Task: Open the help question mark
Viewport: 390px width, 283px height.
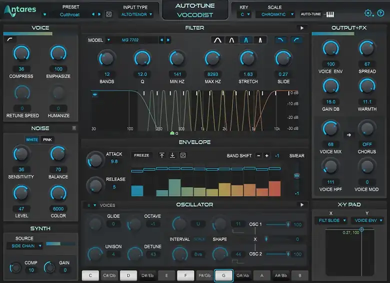Action: tap(380, 13)
